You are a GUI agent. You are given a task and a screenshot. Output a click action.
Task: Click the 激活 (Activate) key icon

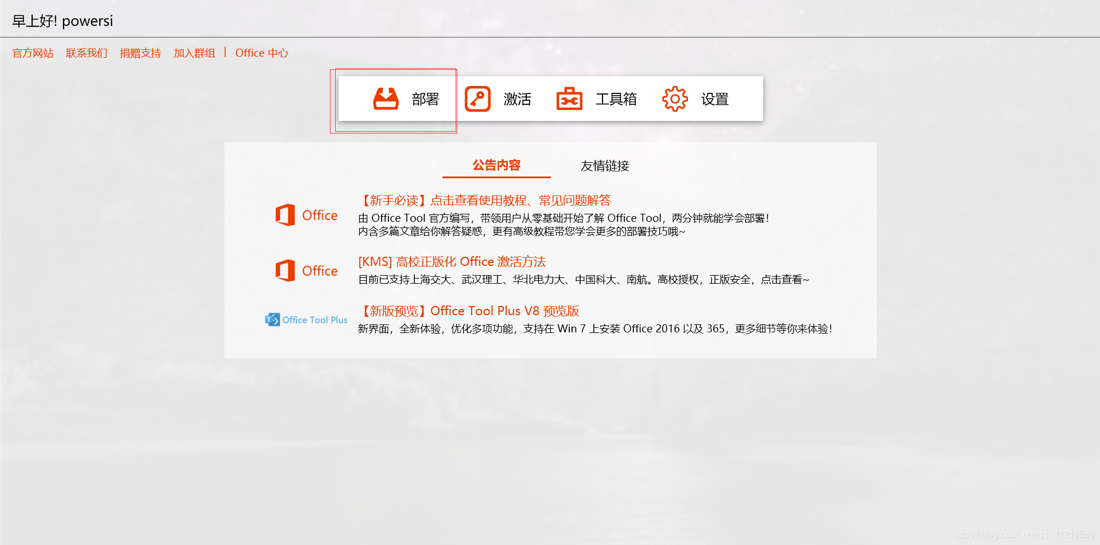tap(477, 98)
